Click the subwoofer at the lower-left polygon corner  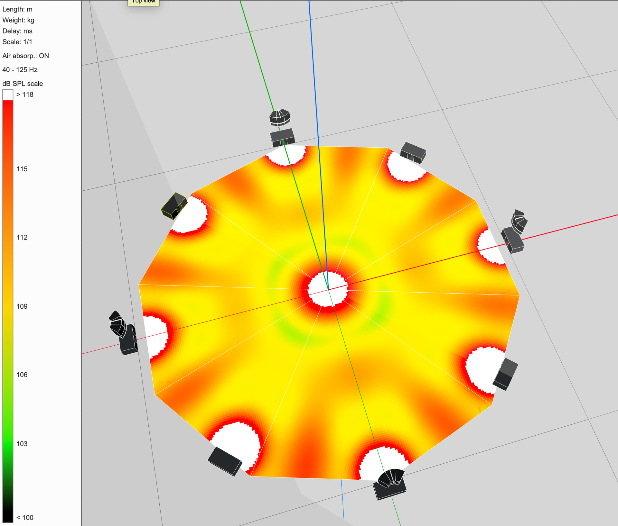click(x=225, y=461)
